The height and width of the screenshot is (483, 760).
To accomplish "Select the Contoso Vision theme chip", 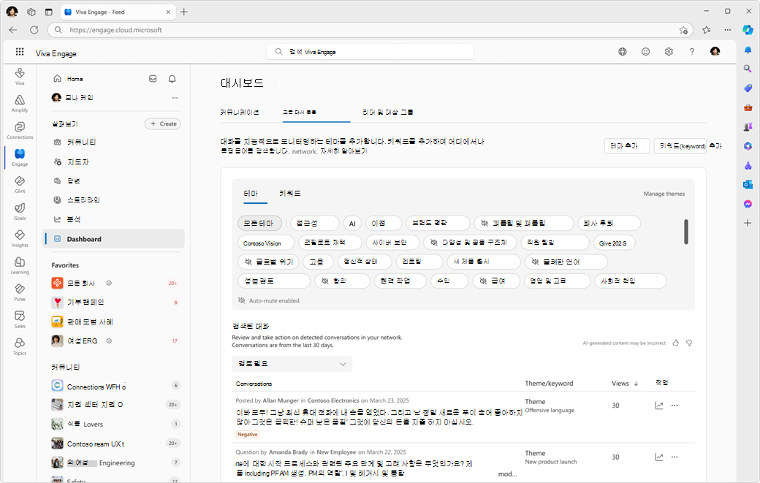I will pos(266,243).
